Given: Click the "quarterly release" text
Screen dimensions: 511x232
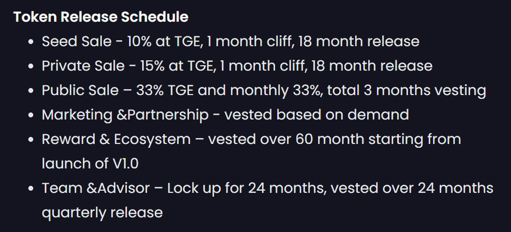Looking at the screenshot, I should pyautogui.click(x=102, y=212).
